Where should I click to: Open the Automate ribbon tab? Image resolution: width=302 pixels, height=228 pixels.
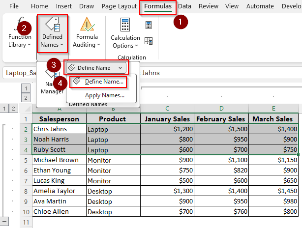(x=260, y=6)
